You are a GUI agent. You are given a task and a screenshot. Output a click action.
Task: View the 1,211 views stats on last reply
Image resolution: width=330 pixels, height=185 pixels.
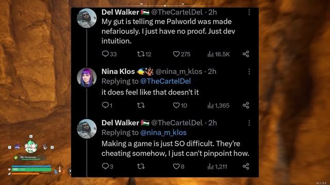click(x=217, y=166)
